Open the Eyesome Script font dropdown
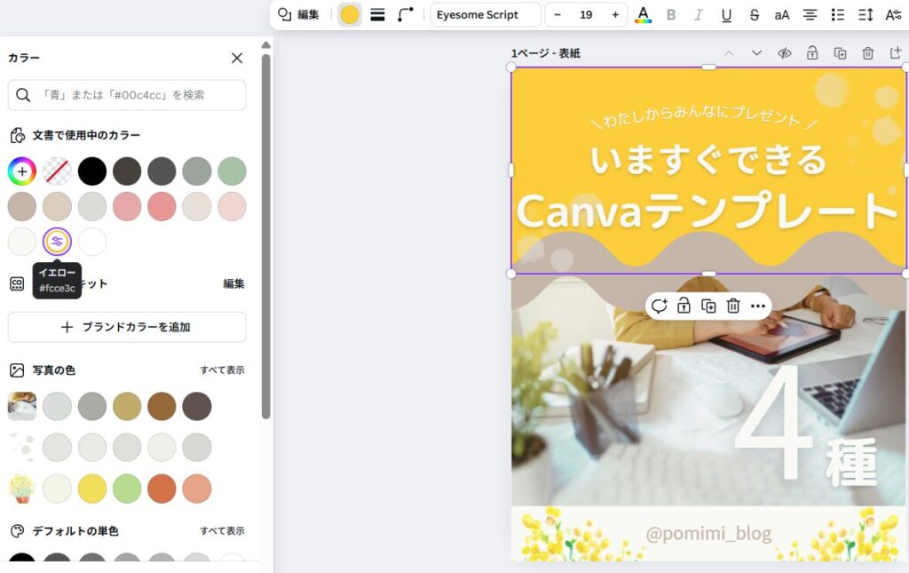Image resolution: width=909 pixels, height=573 pixels. tap(486, 14)
